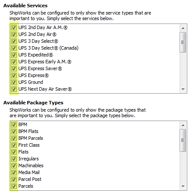189x192 pixels.
Task: Disable the First Class package type
Action: pos(14,145)
